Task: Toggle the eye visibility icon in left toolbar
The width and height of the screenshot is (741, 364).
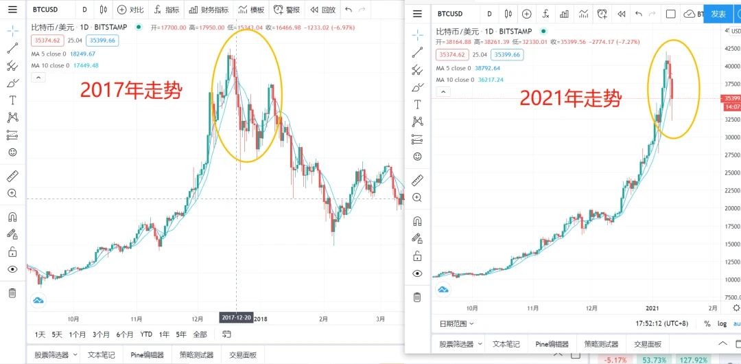Action: click(12, 269)
